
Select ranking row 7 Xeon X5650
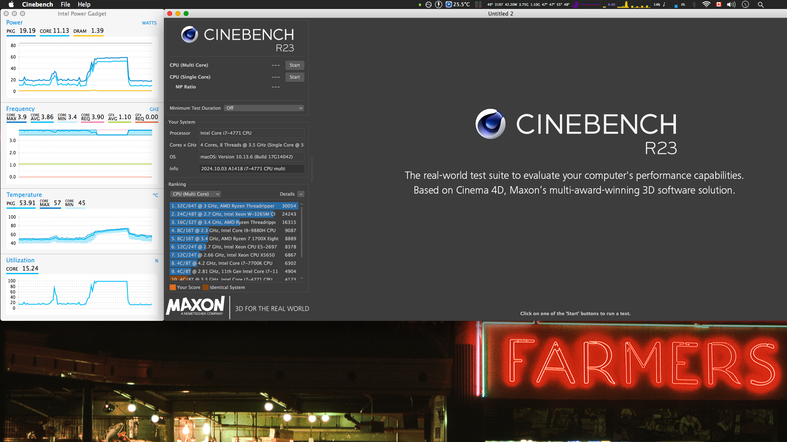pyautogui.click(x=234, y=255)
